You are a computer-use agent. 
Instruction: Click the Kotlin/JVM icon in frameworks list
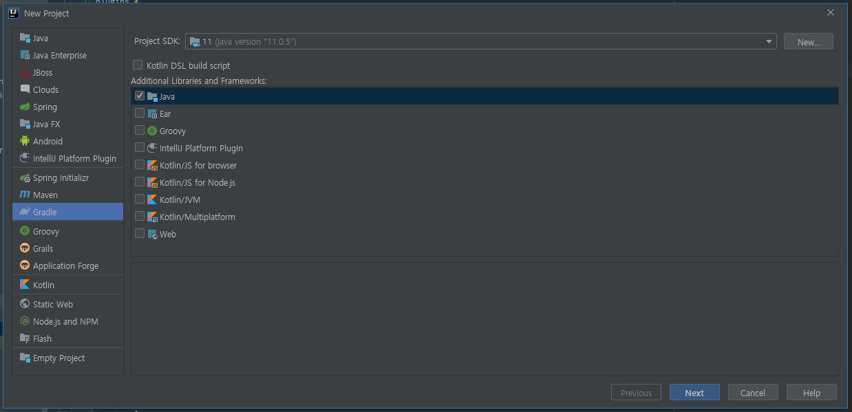(x=152, y=199)
